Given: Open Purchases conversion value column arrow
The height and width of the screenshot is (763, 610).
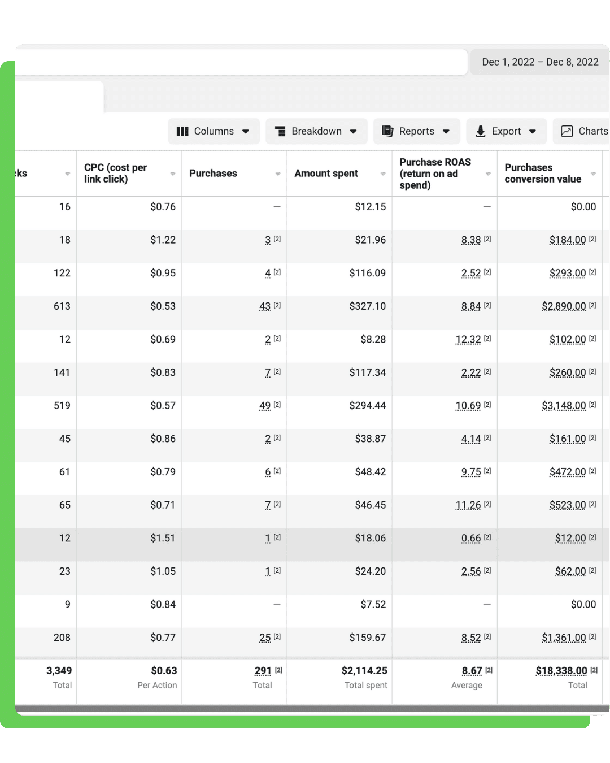Looking at the screenshot, I should [593, 174].
